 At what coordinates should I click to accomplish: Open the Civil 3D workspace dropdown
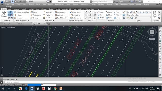coord(36,2)
